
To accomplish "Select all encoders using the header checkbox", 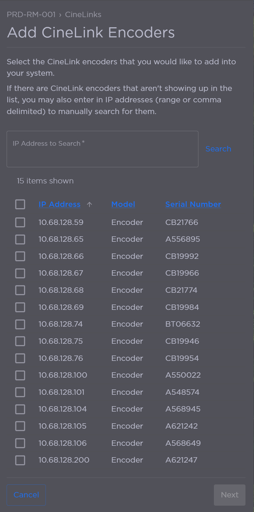I will tap(20, 204).
